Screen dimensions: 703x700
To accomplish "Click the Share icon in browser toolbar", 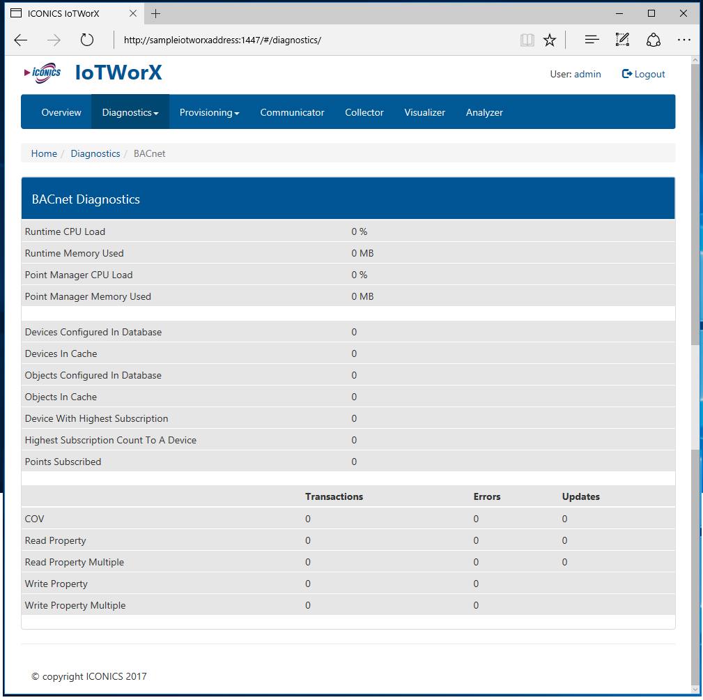I will pyautogui.click(x=653, y=40).
